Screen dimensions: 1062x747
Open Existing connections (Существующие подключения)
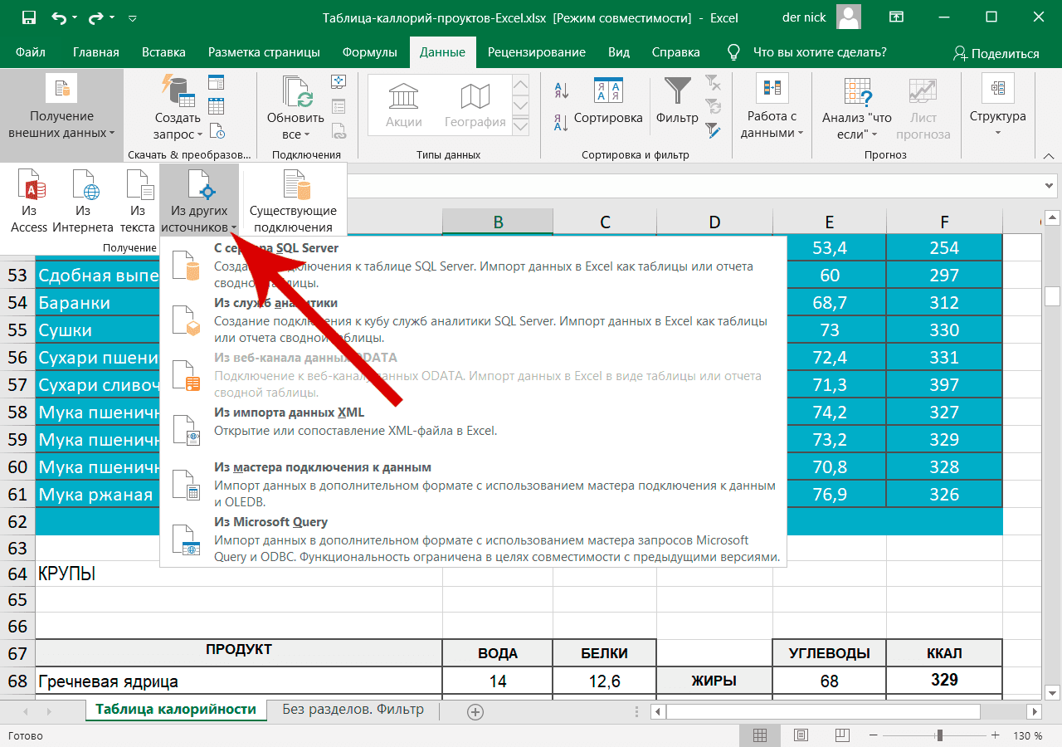pos(293,202)
